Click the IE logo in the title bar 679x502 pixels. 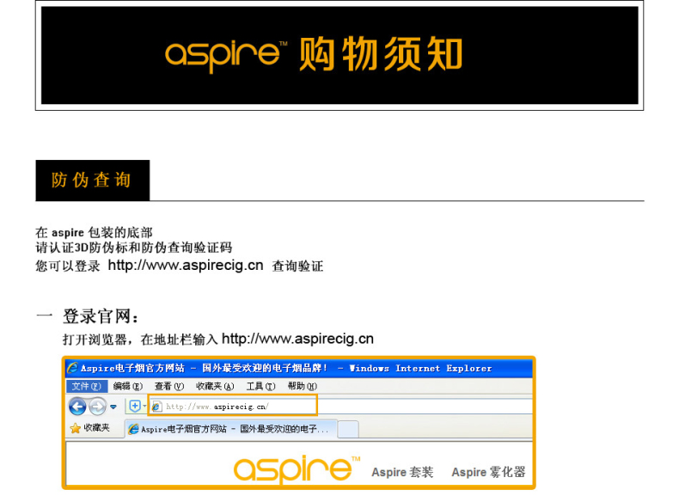coord(73,368)
